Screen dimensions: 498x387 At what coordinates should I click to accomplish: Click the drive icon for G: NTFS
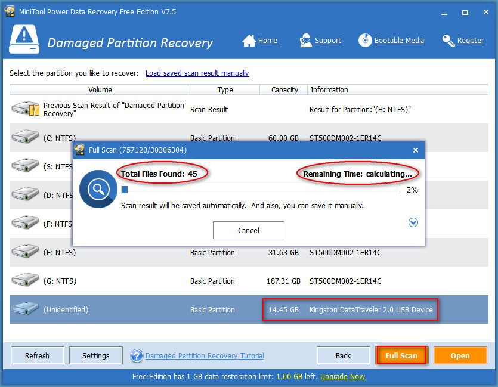click(x=25, y=280)
